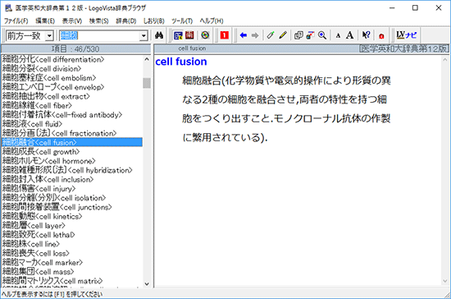Click the 医学英和大辞典第12版 dictionary label
The height and width of the screenshot is (299, 451).
(x=403, y=48)
